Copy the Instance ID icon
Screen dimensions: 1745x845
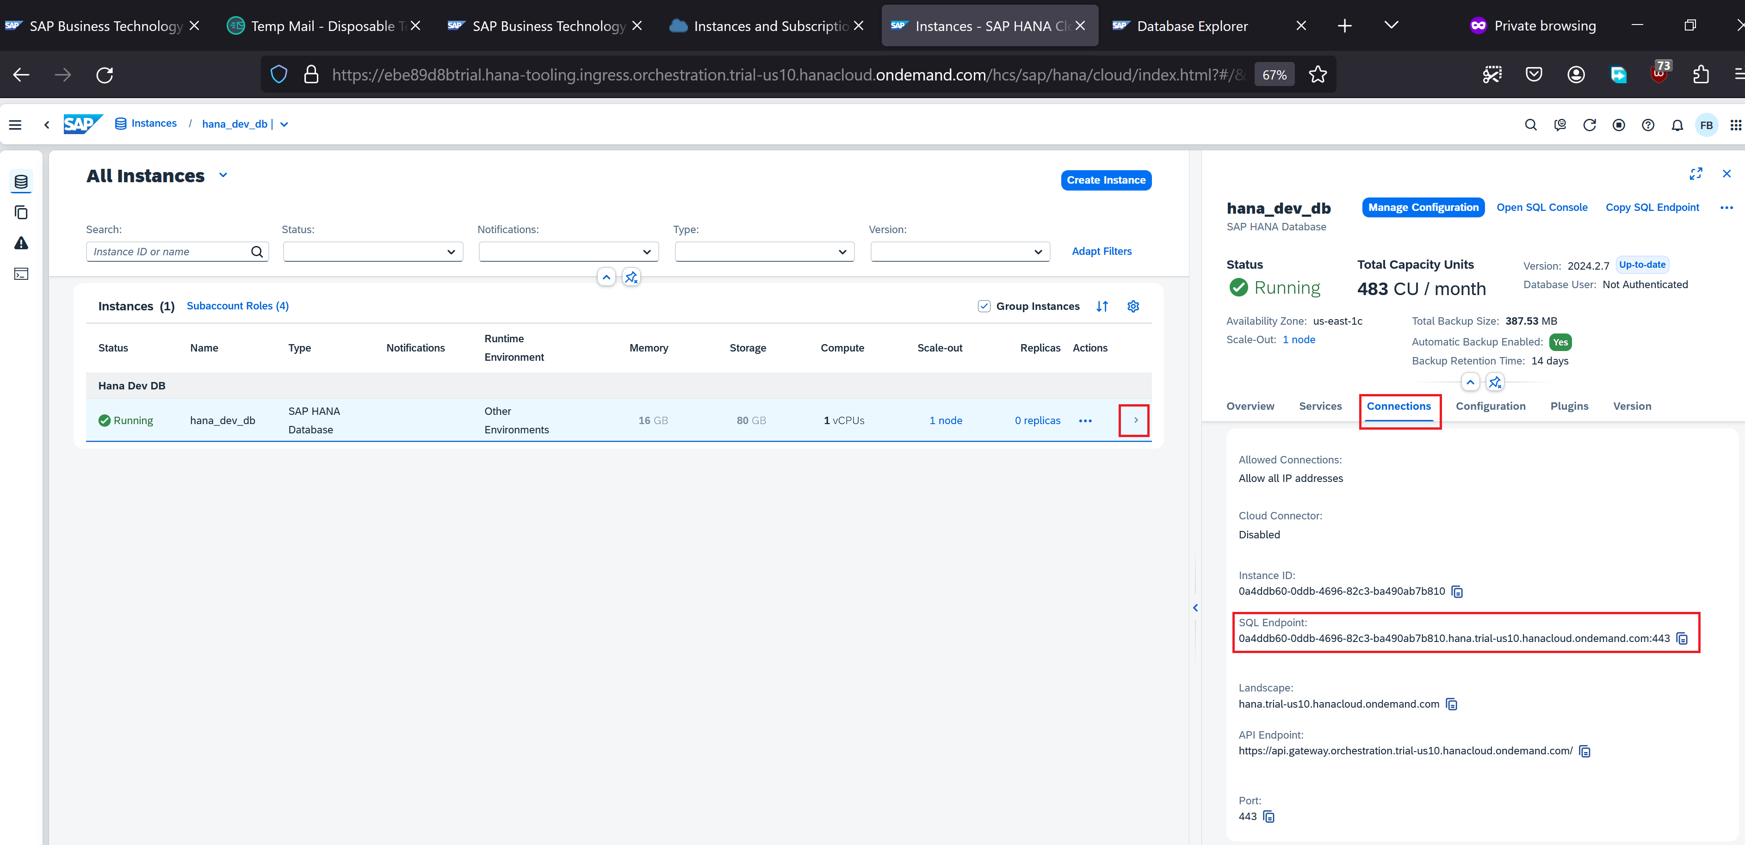[x=1457, y=592]
